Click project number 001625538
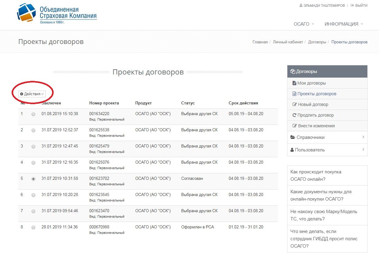This screenshot has width=379, height=254. point(99,130)
